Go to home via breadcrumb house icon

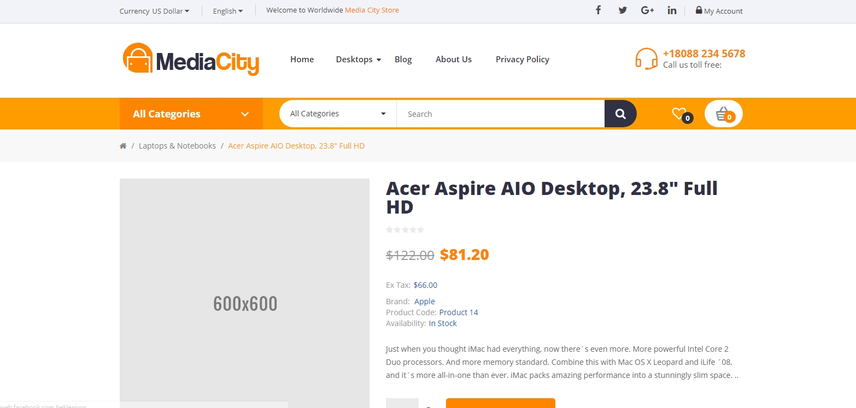(123, 146)
